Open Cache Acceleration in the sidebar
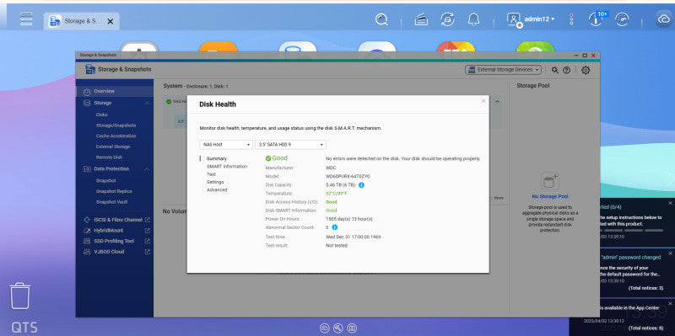The image size is (675, 336). pos(116,136)
